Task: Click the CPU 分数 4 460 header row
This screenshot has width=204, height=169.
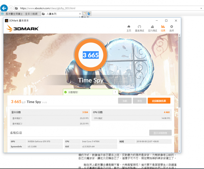Action: [131, 112]
